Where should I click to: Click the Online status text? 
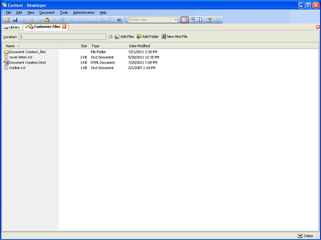[308, 236]
